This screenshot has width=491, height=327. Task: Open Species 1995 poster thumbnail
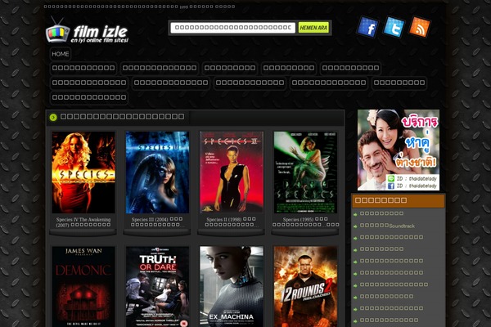pos(305,172)
